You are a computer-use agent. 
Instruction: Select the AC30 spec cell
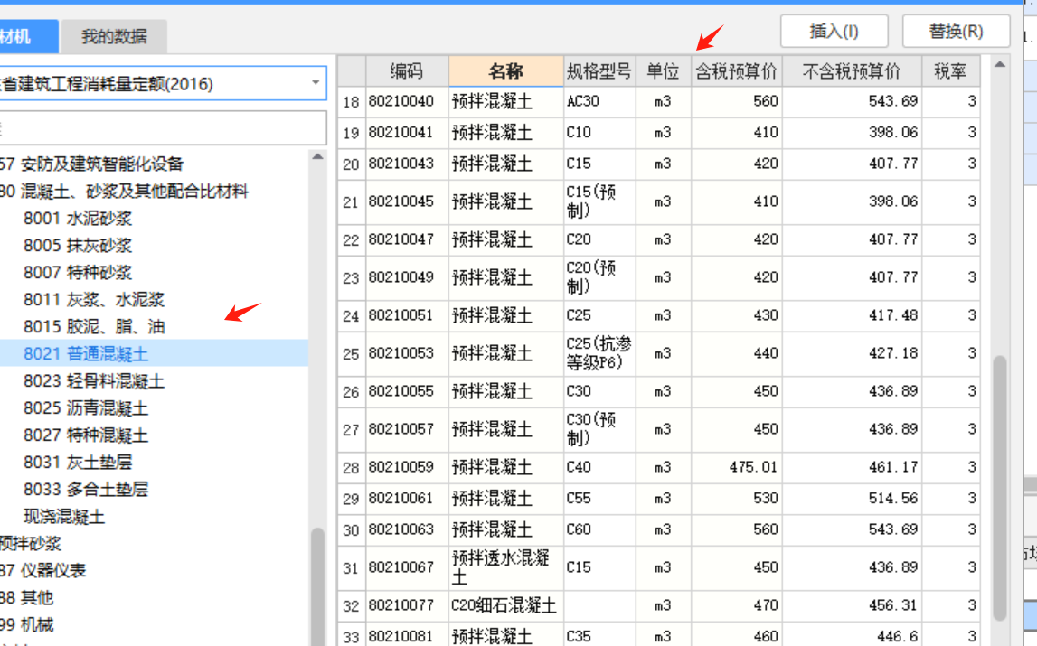(599, 102)
